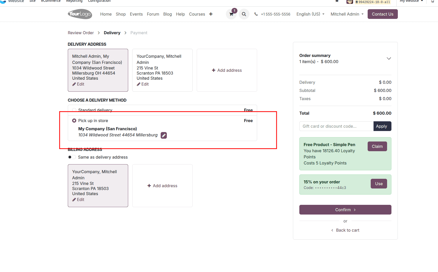Edit the pickup location with the pencil icon
The height and width of the screenshot is (272, 438).
click(163, 135)
